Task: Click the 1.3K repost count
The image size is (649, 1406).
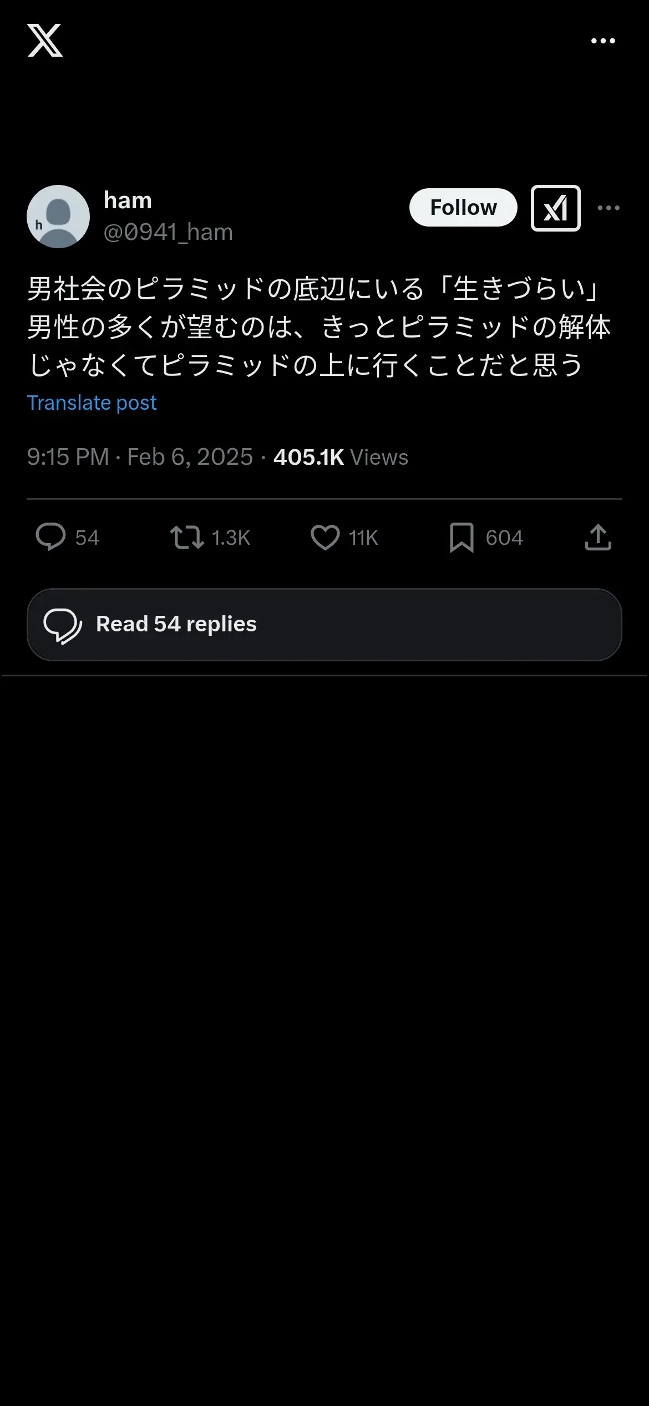Action: [x=231, y=538]
